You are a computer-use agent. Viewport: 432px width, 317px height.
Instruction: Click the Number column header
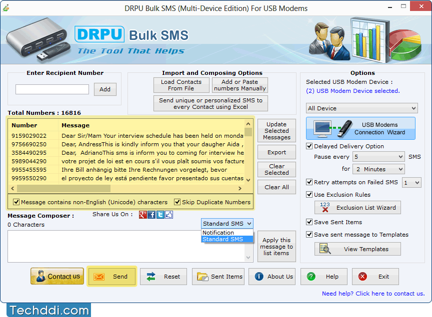click(33, 125)
